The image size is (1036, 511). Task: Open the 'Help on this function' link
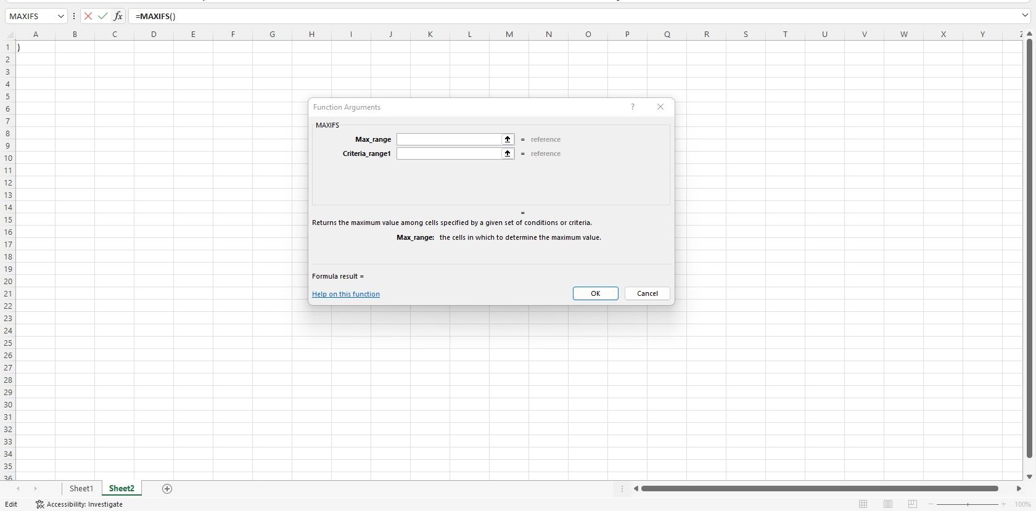click(346, 294)
